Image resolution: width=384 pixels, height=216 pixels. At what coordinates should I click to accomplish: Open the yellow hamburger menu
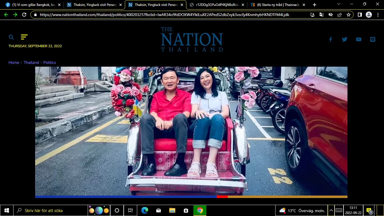click(24, 37)
